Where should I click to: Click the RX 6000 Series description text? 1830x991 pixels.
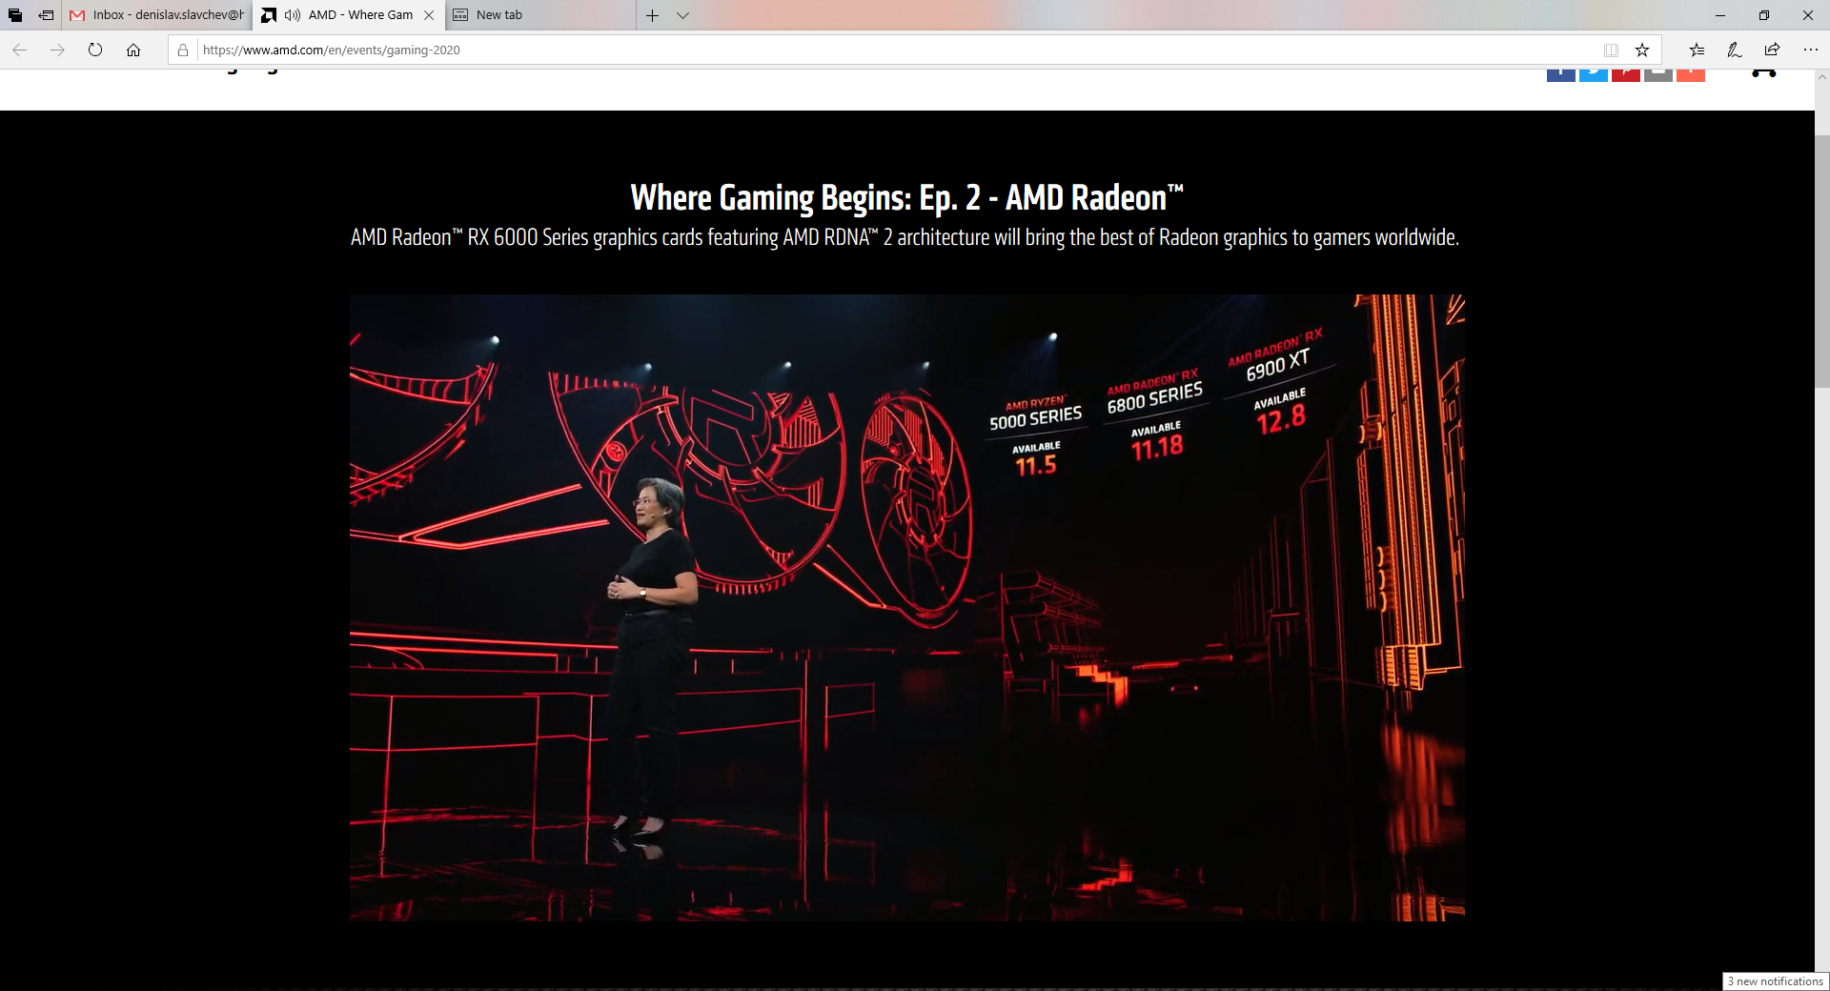point(905,237)
